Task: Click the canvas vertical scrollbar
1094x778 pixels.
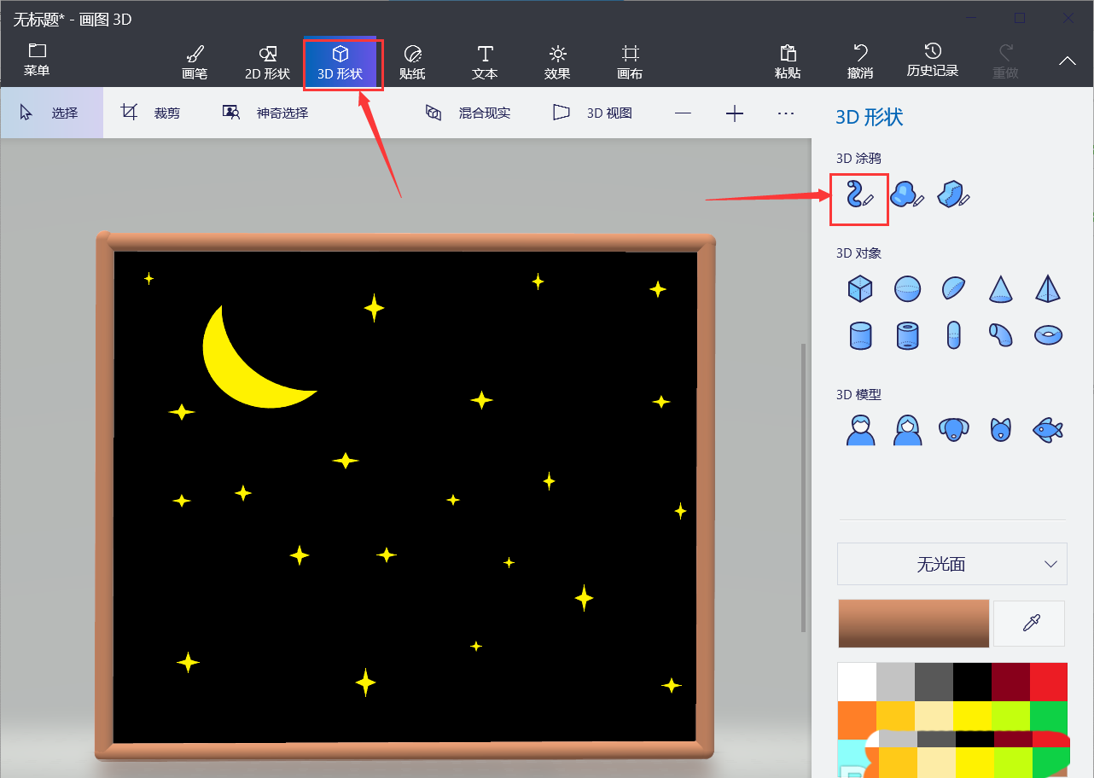Action: point(803,488)
